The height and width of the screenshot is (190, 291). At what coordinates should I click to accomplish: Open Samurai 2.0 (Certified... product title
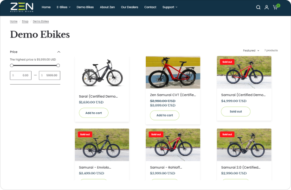point(241,167)
